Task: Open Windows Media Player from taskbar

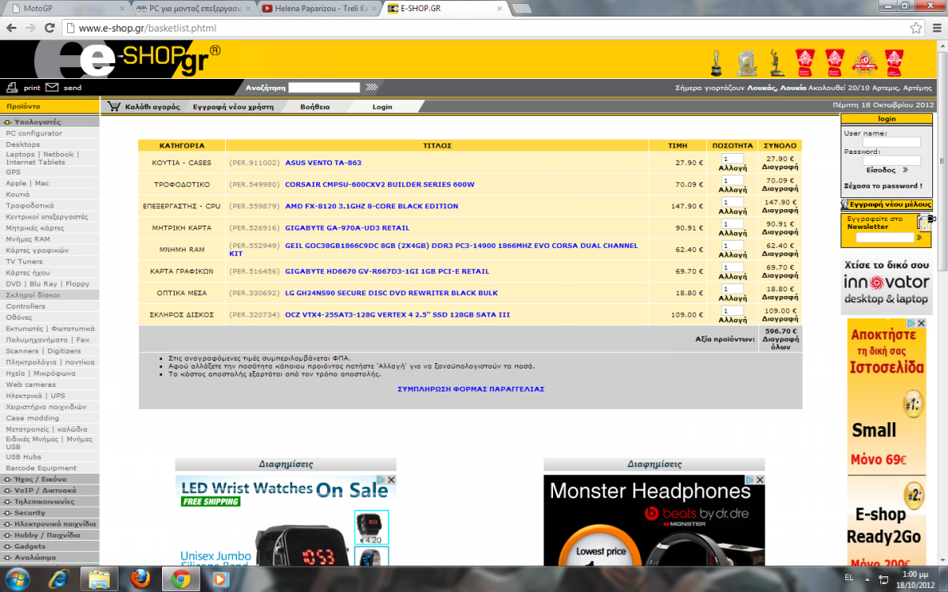Action: click(x=220, y=579)
